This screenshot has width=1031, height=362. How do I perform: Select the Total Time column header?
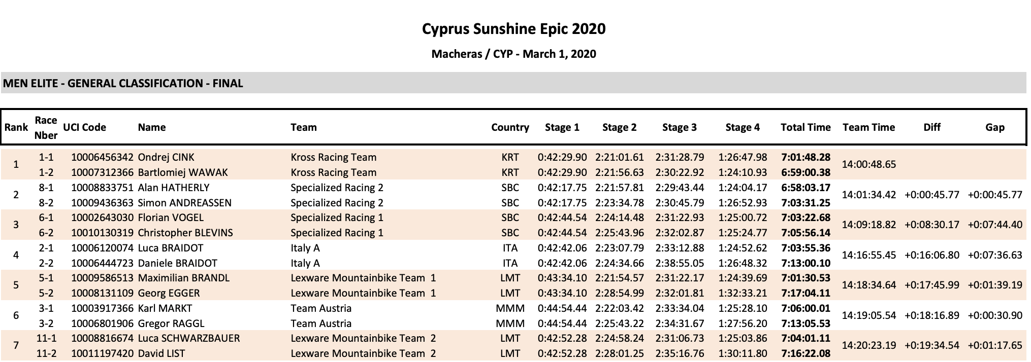coord(806,127)
